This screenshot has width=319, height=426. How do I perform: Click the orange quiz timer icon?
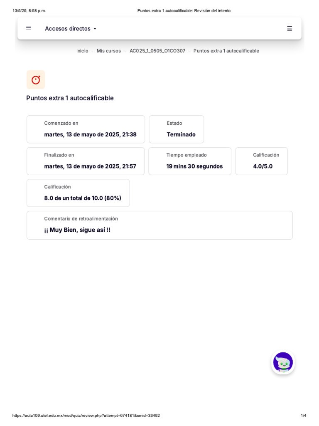36,80
